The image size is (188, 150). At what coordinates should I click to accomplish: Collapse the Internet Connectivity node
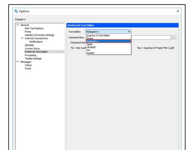point(22,38)
